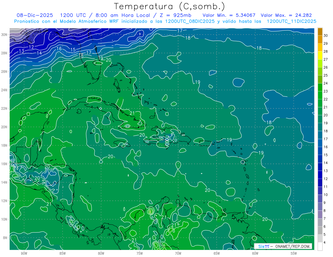Viewport: 333px width, 257px height.
Task: Click the "65W" longitude axis label
Action: [217, 253]
